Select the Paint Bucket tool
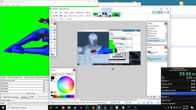 coord(51,39)
